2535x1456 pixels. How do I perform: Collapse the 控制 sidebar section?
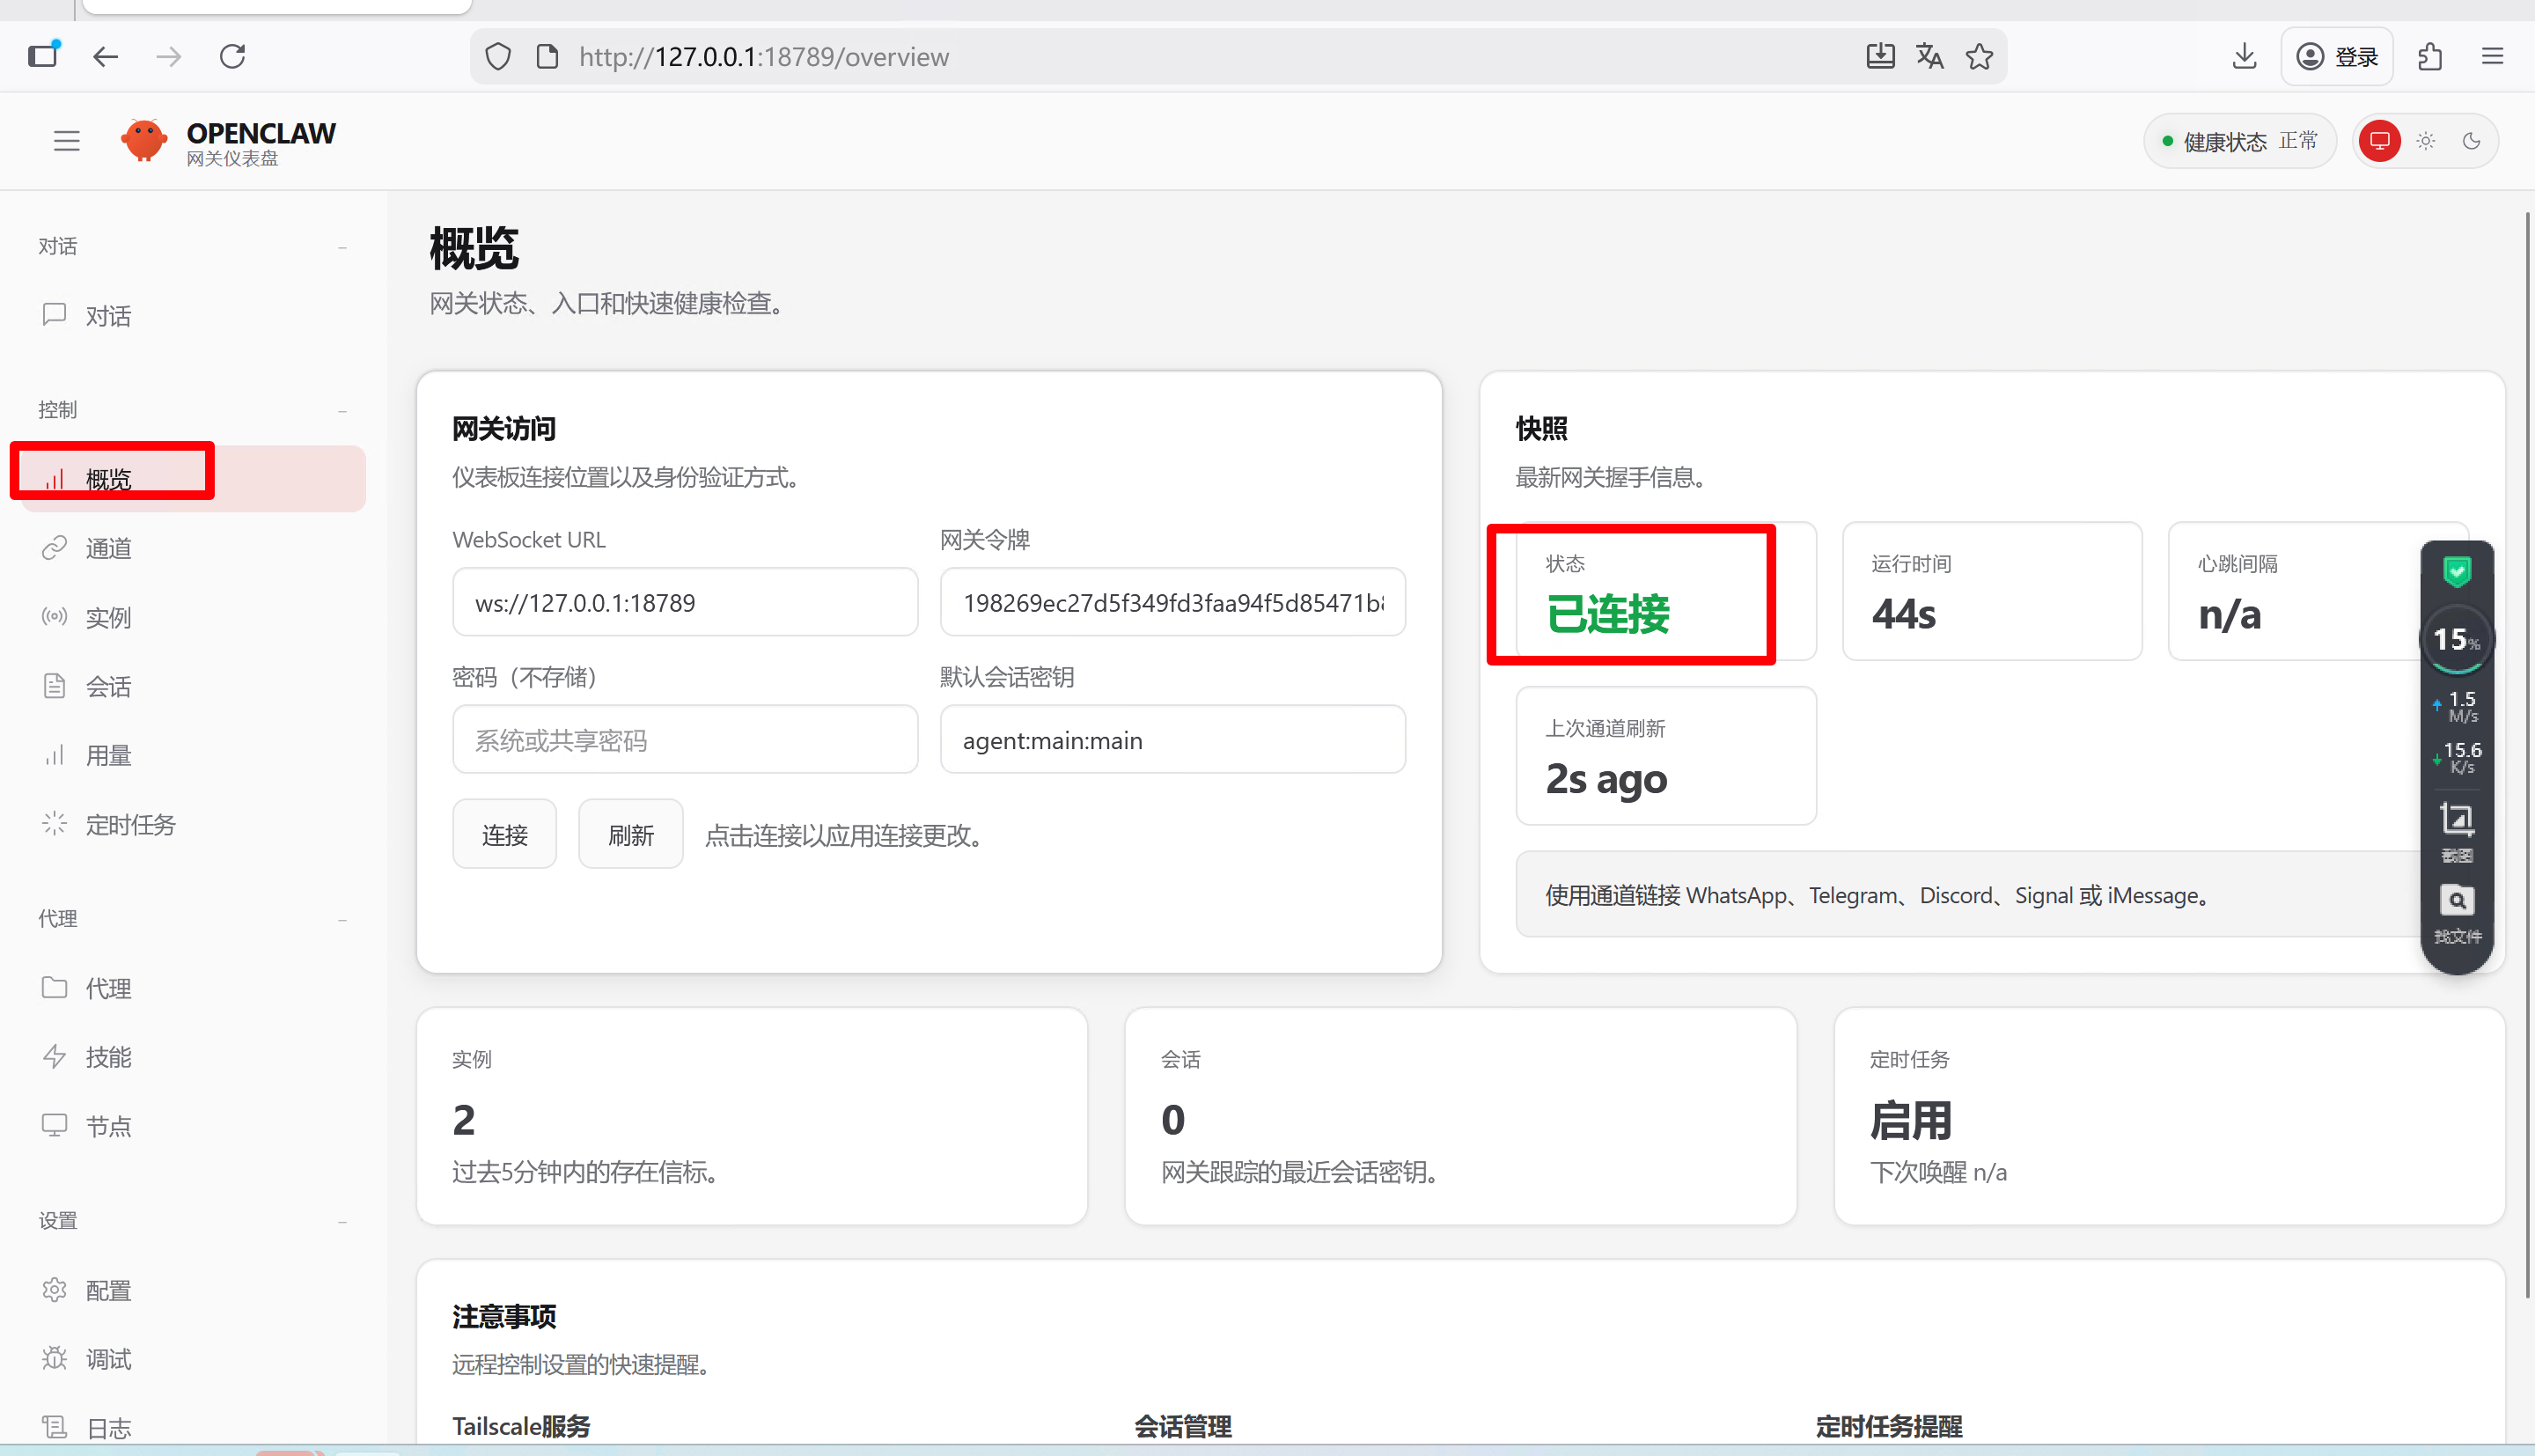tap(343, 411)
